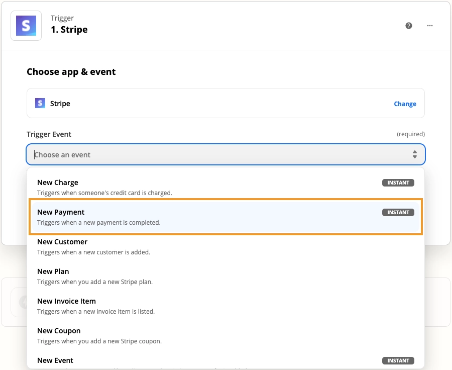Viewport: 452px width, 370px height.
Task: Click 'Triggers when a new payment is completed.'
Action: pyautogui.click(x=99, y=223)
